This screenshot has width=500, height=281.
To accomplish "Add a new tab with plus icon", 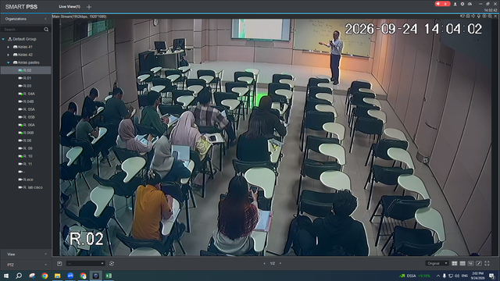I will click(89, 7).
